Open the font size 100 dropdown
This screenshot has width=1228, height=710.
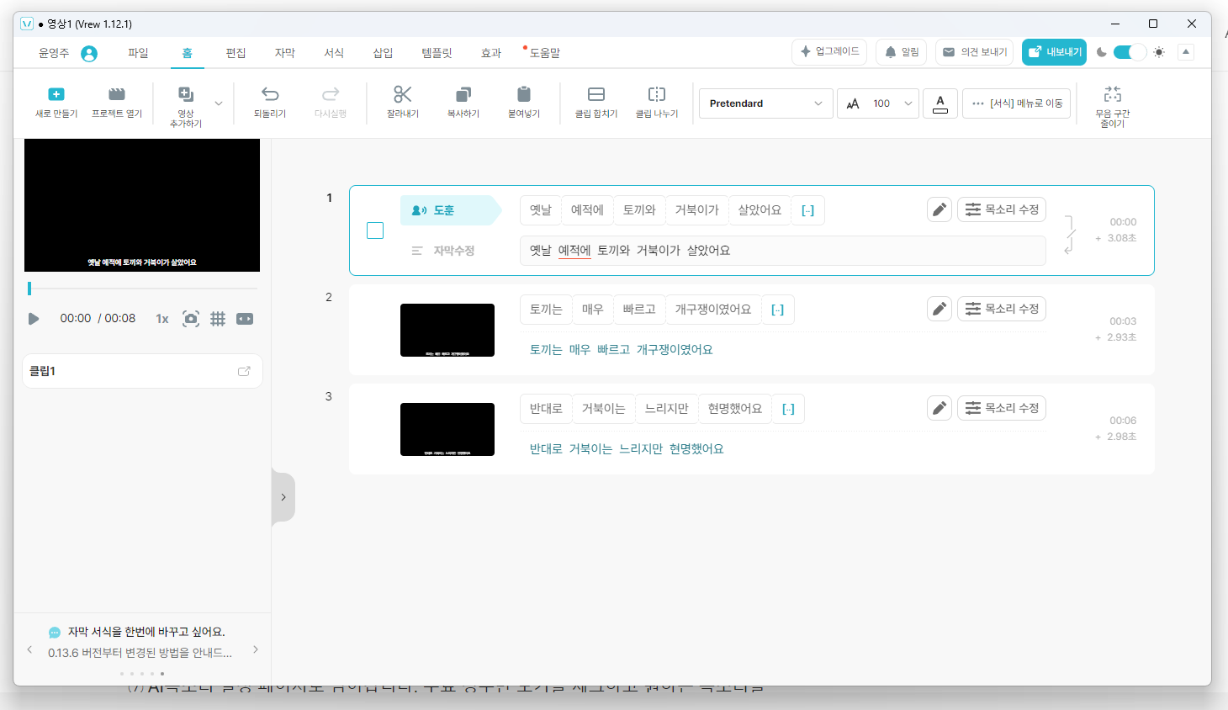[878, 103]
